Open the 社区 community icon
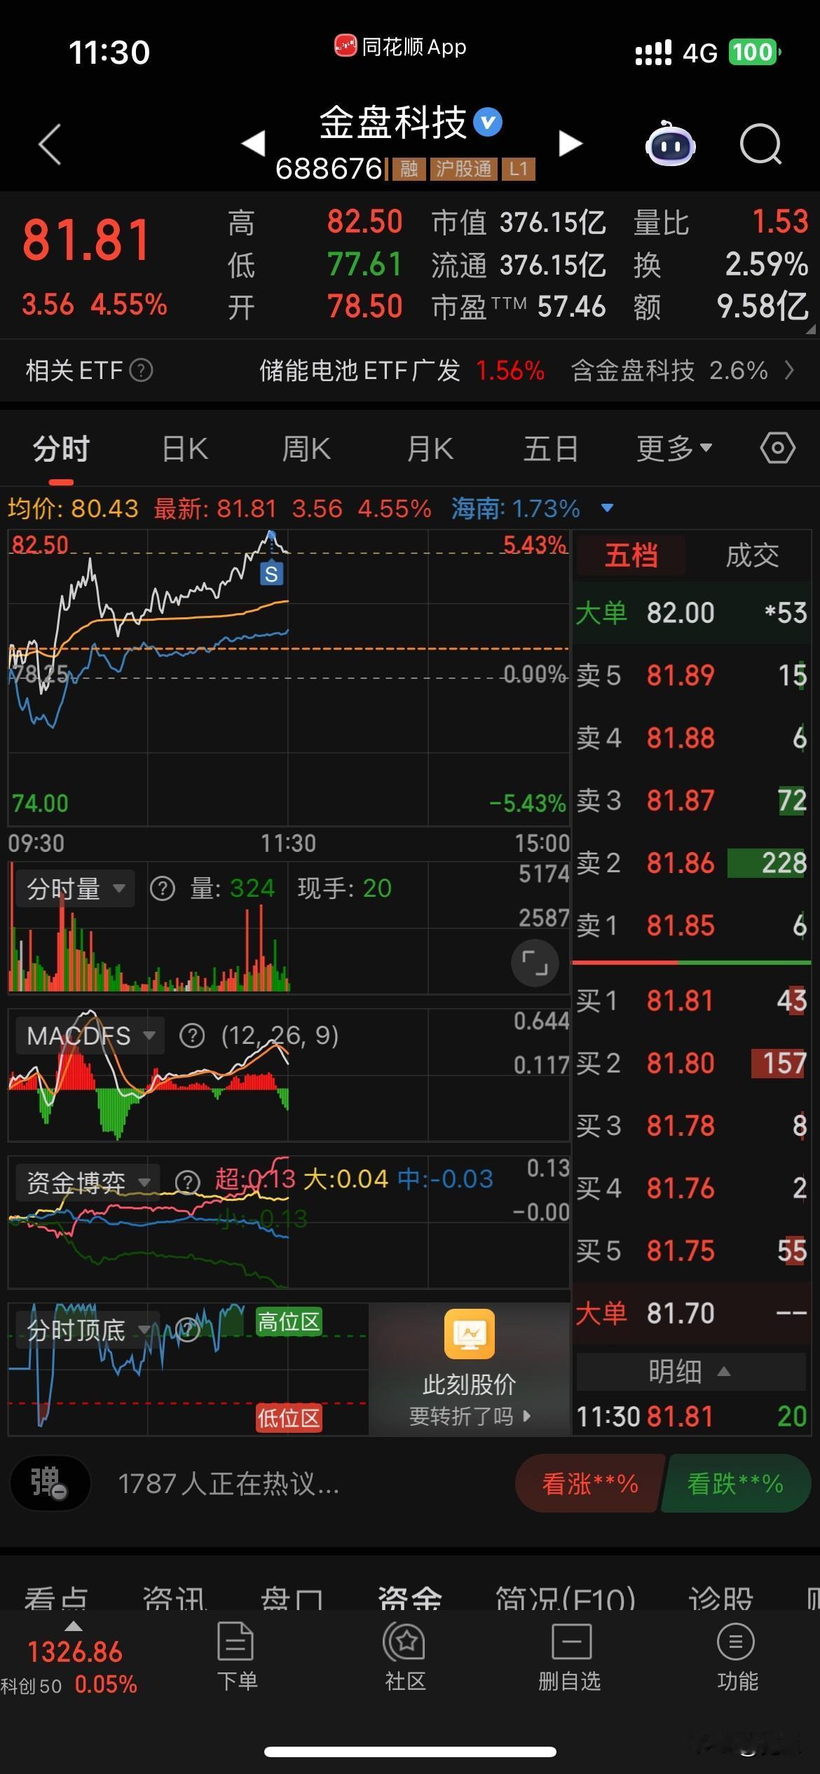Screen dimensions: 820x1774 405,1656
